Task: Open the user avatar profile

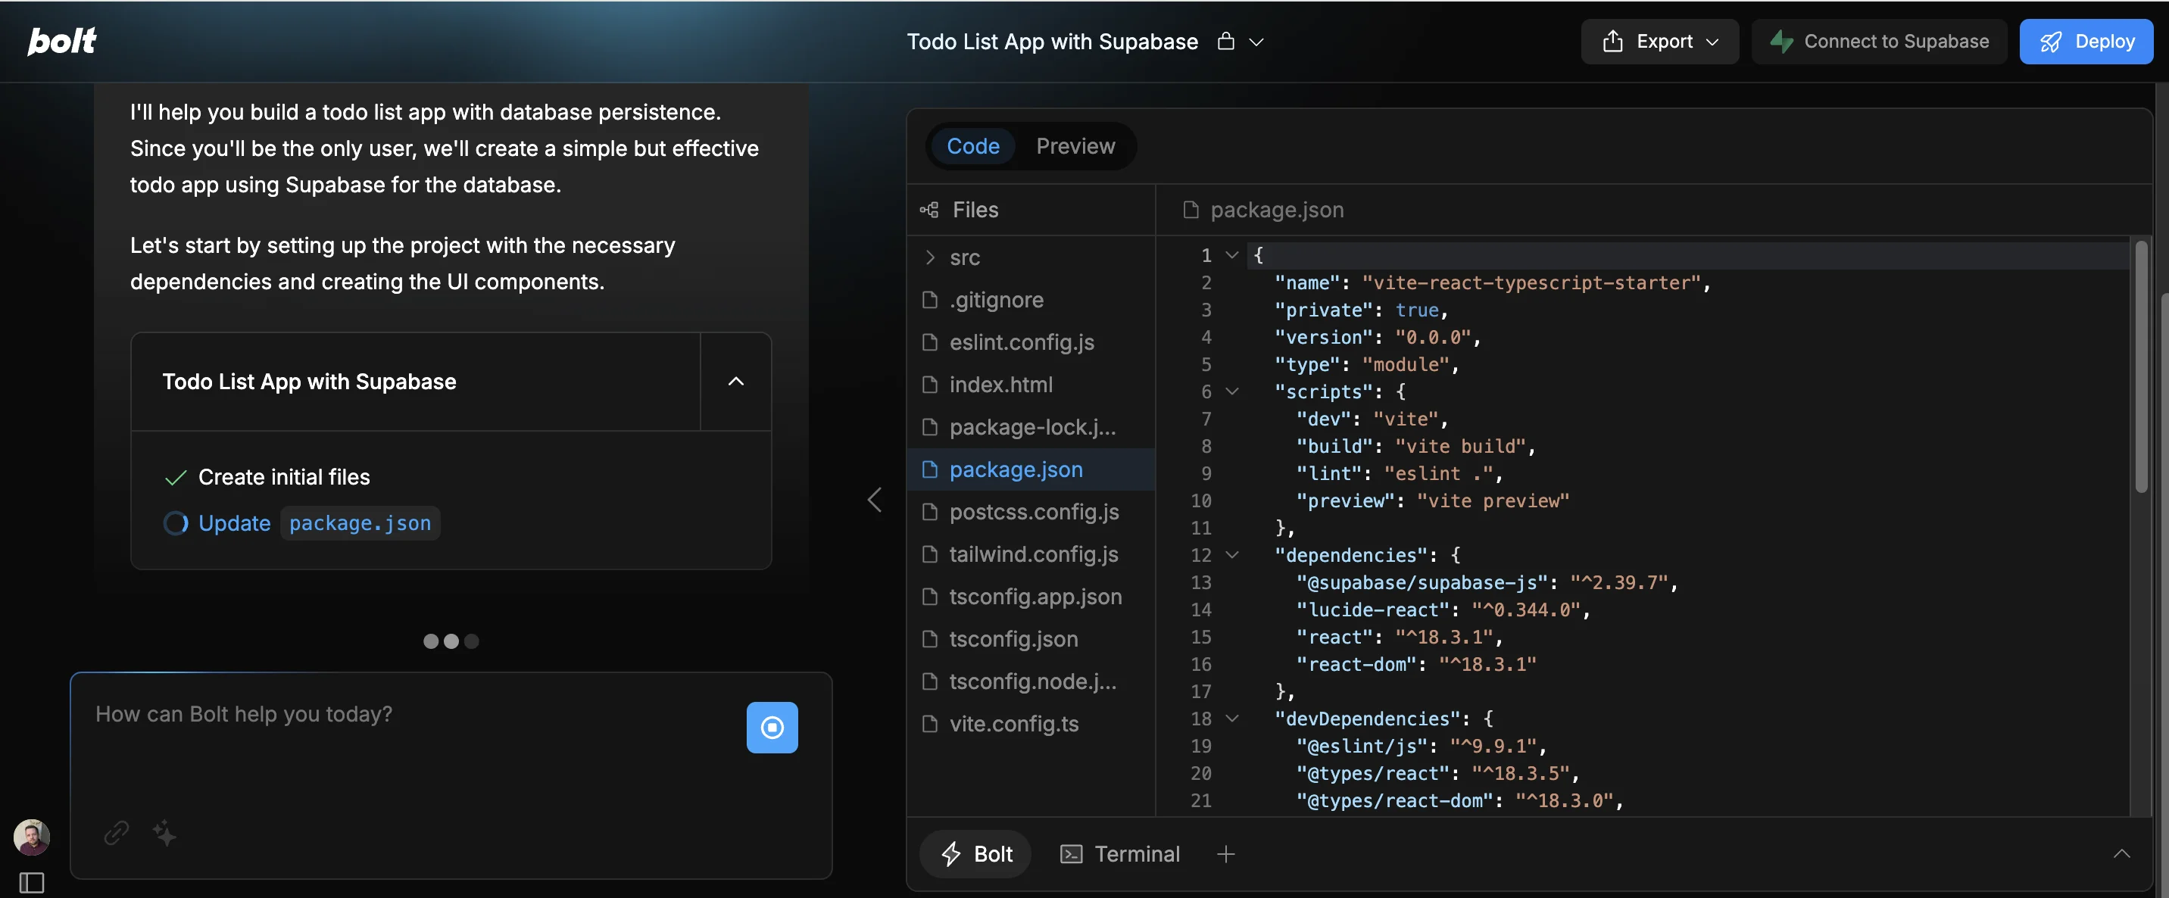Action: tap(31, 837)
